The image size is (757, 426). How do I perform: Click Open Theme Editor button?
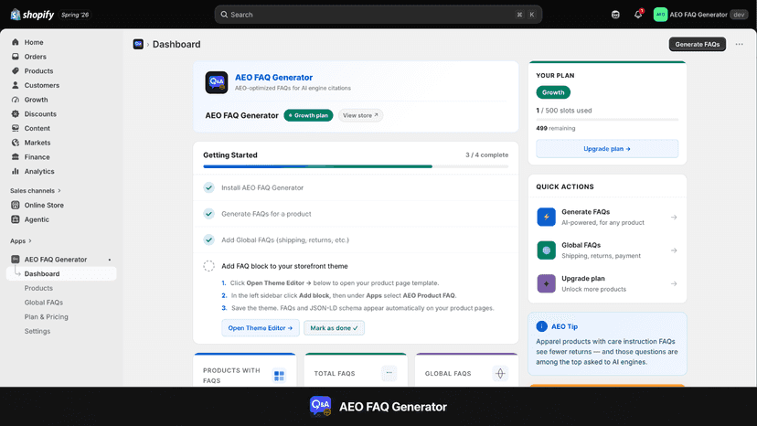[x=261, y=328]
